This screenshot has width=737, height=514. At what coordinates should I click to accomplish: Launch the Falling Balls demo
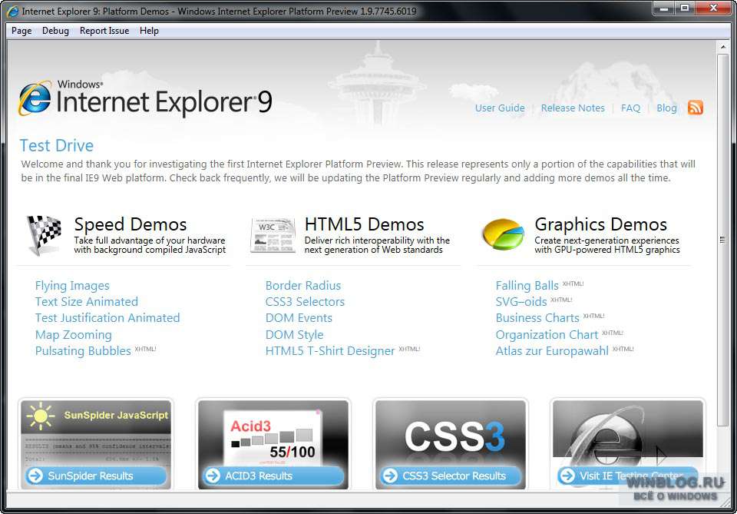click(x=527, y=286)
